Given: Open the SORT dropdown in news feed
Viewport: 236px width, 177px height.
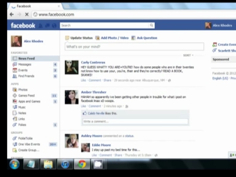Looking at the screenshot, I should coord(188,55).
